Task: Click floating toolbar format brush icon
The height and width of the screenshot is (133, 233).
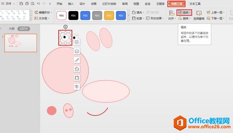Action: click(77, 60)
